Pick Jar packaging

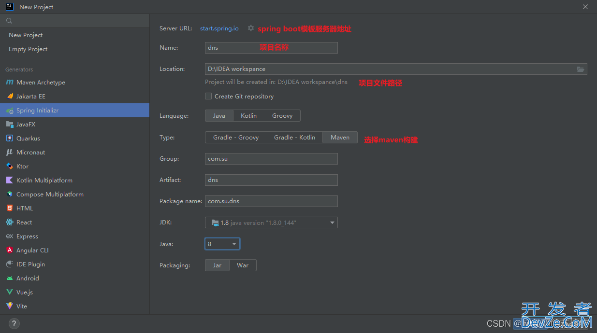coord(218,265)
